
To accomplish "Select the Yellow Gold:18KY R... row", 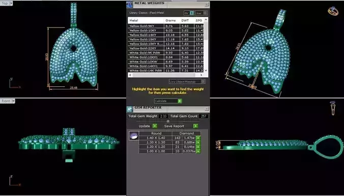I will (166, 44).
